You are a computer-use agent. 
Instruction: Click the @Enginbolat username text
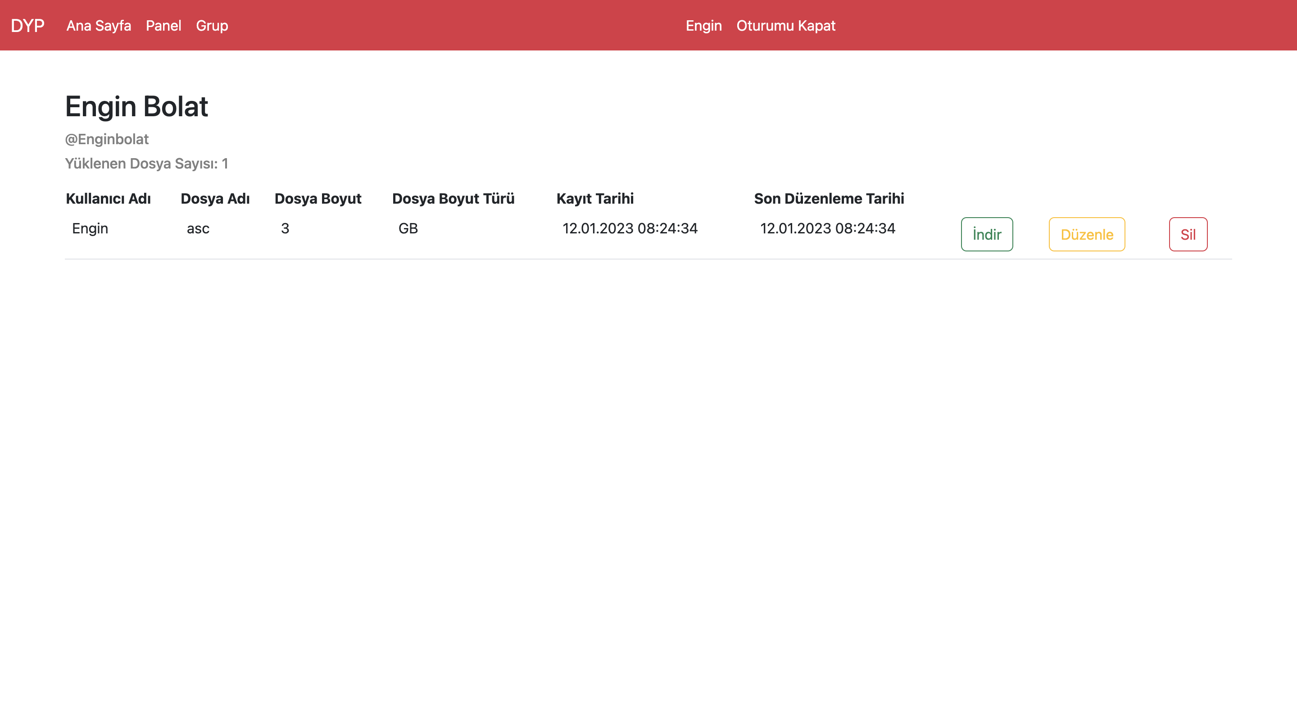[x=107, y=139]
